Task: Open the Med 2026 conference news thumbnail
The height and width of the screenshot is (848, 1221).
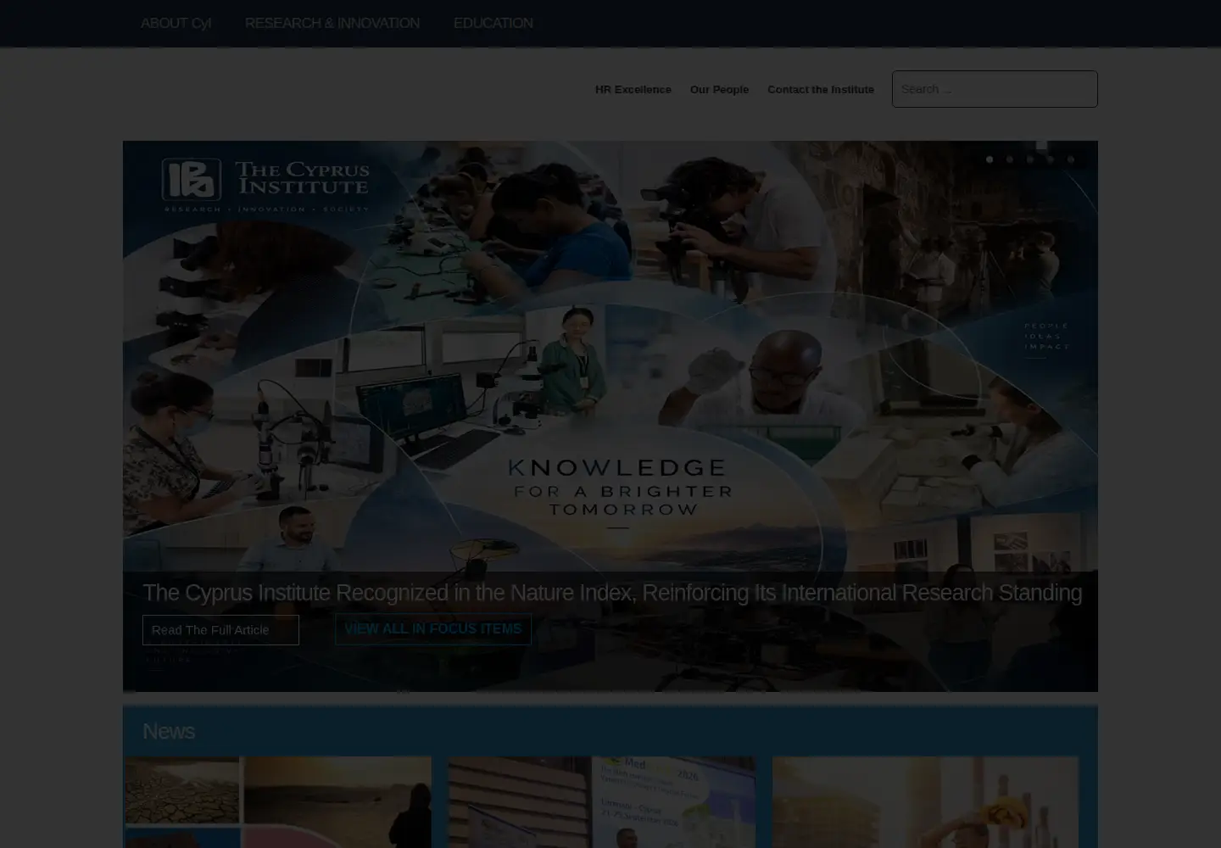Action: pos(602,802)
